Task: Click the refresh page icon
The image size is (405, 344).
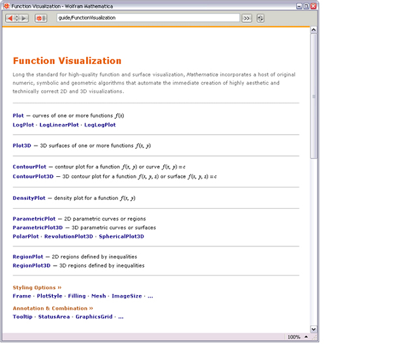Action: click(260, 18)
